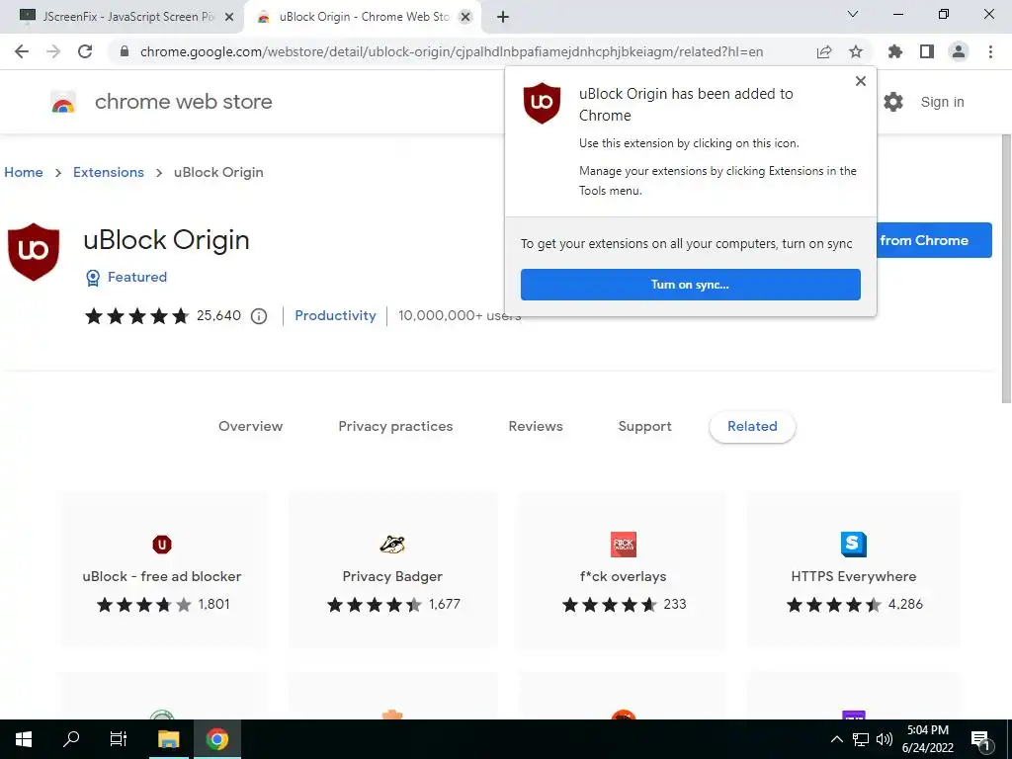This screenshot has width=1012, height=759.
Task: Open the volume speaker tray icon
Action: click(x=885, y=739)
